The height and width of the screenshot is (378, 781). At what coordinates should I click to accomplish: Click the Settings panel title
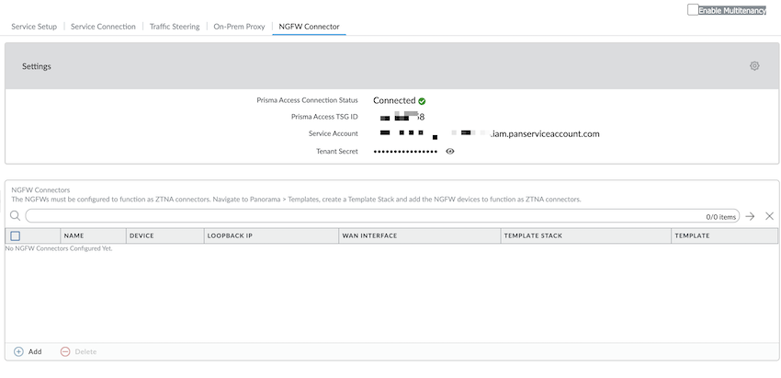click(37, 66)
